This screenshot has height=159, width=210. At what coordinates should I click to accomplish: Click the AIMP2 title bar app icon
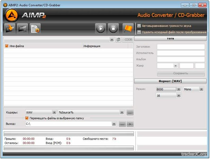(5, 5)
